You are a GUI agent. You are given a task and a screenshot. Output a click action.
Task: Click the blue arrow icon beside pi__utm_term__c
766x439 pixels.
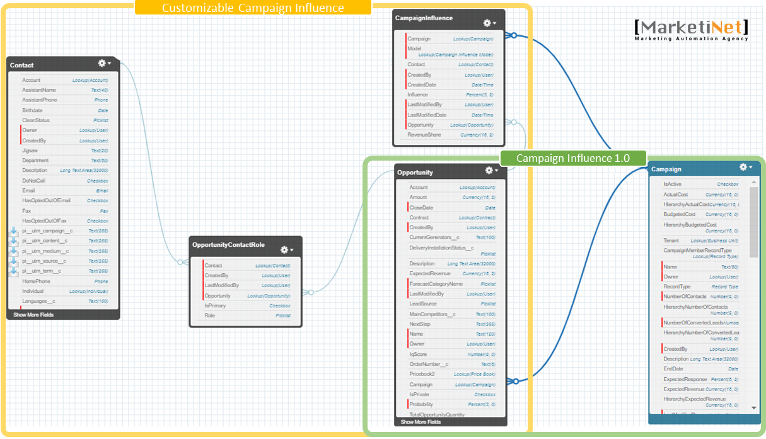14,271
